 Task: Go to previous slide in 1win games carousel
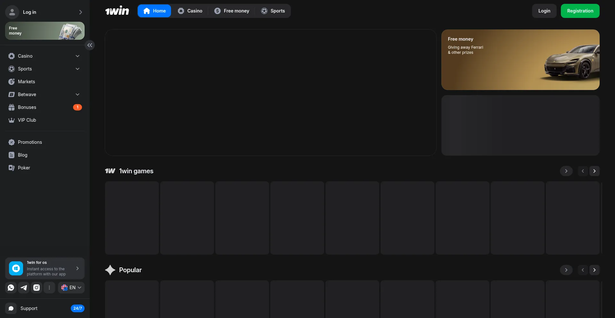point(583,171)
